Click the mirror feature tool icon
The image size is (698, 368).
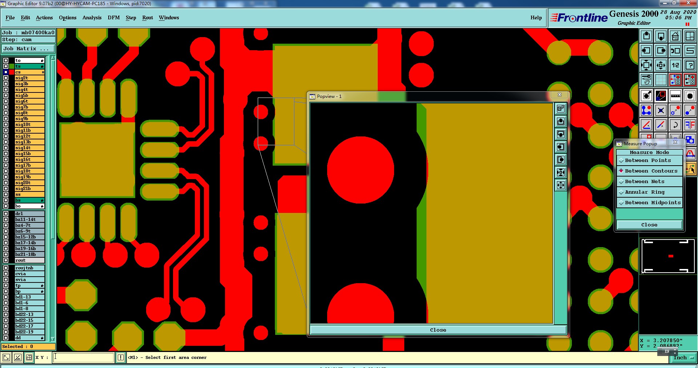pos(690,125)
